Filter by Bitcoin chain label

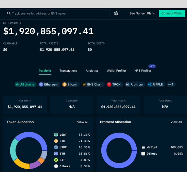(x=72, y=84)
